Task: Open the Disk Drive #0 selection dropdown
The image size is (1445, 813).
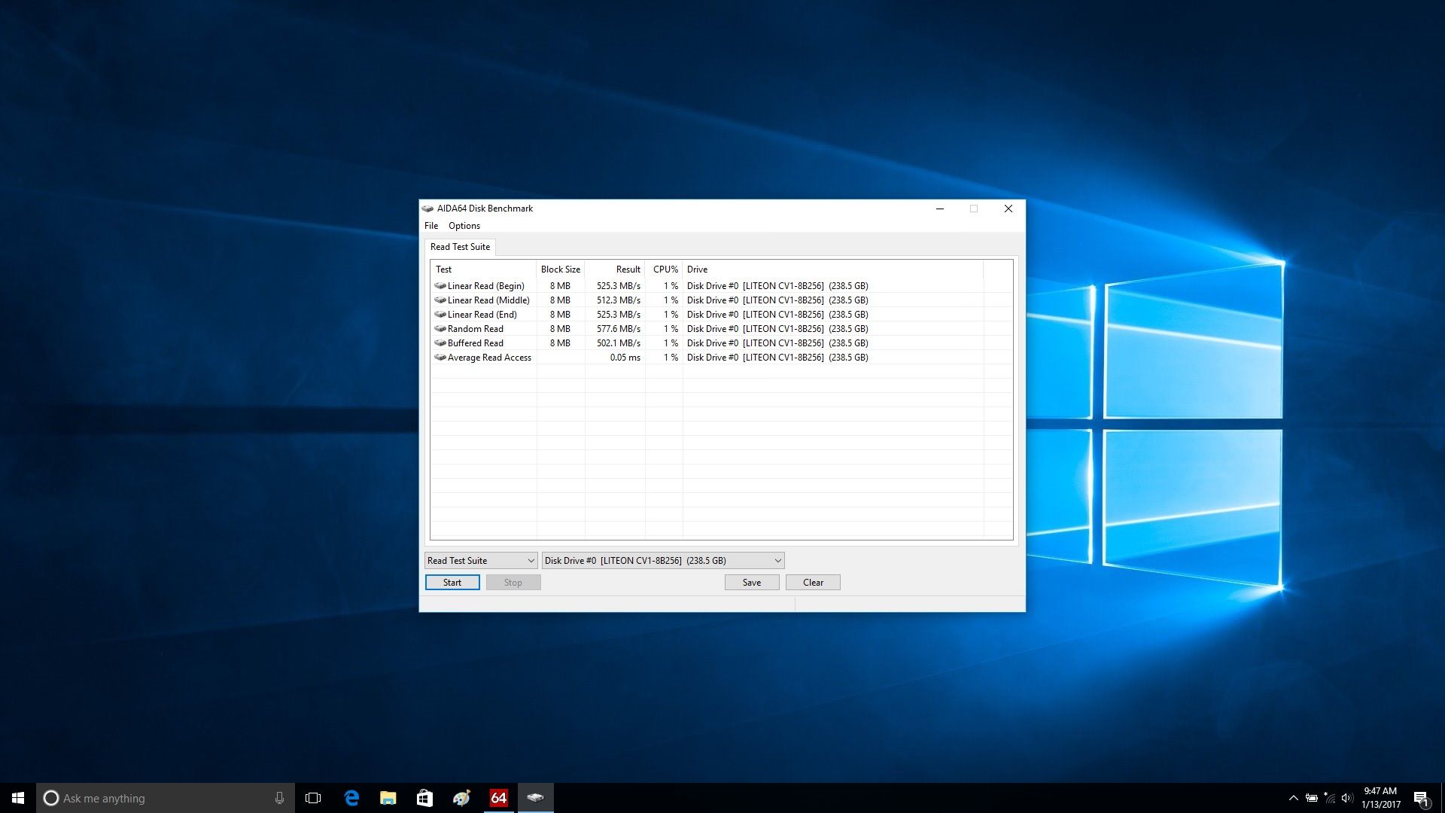Action: point(663,561)
